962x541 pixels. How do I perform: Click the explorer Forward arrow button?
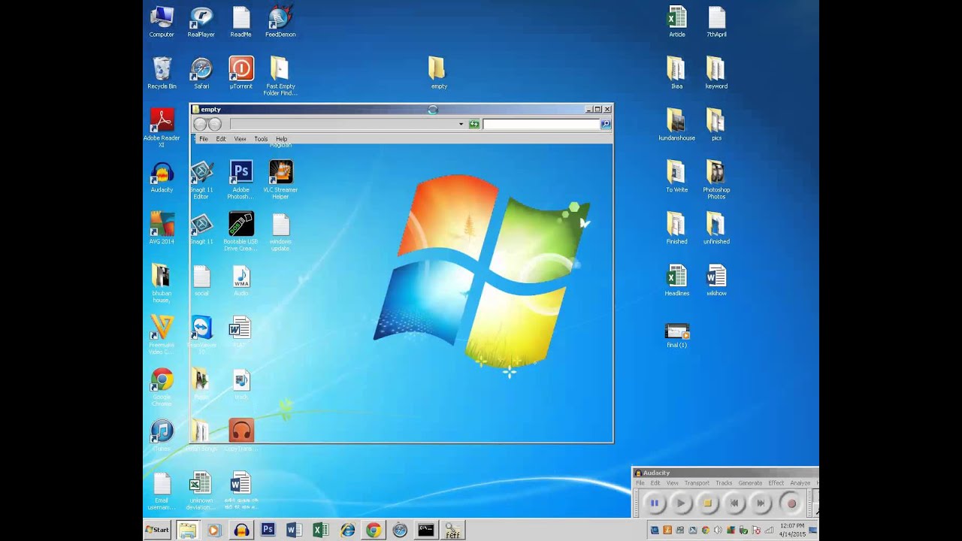pos(214,124)
